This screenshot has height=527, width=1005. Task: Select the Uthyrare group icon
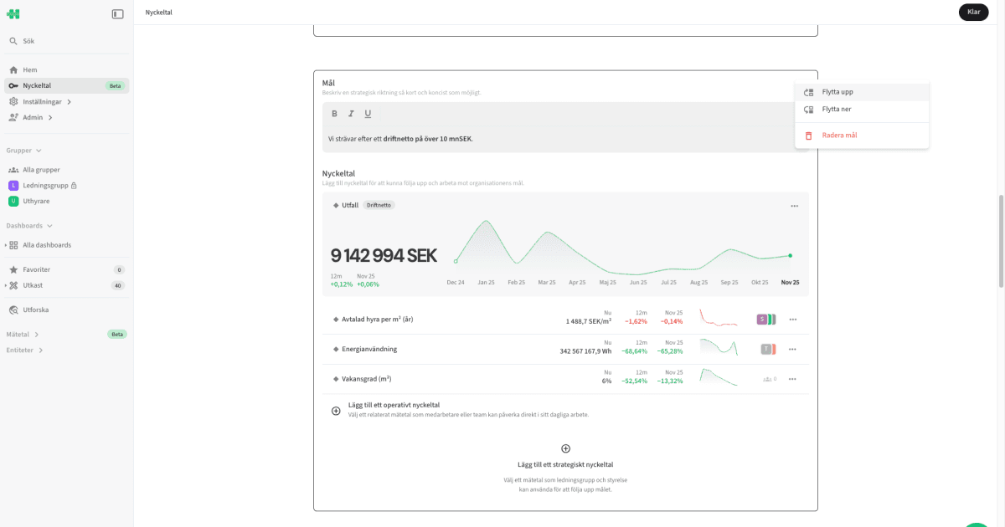pos(13,201)
